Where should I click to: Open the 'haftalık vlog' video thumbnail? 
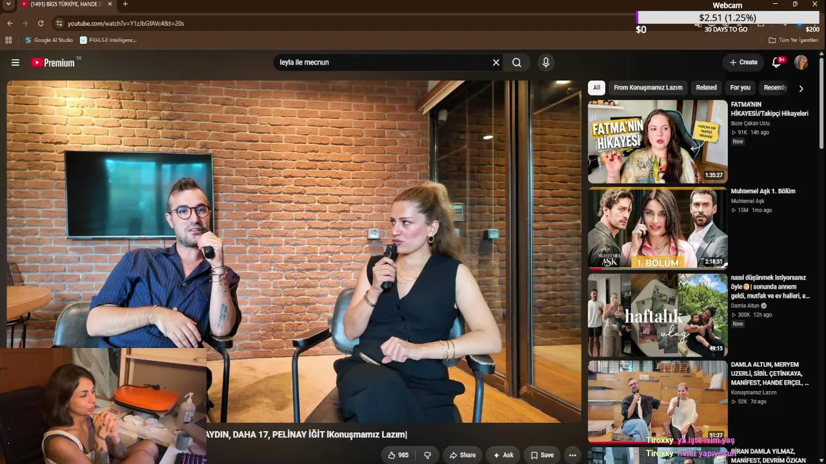pos(658,315)
